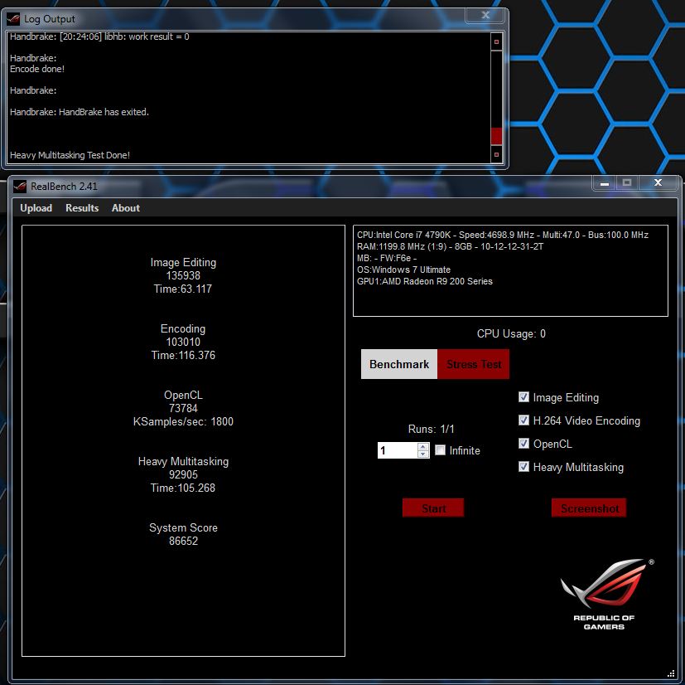Click the Screenshot button
The image size is (685, 685).
(589, 508)
